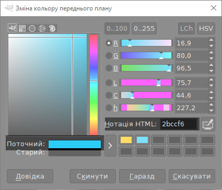This screenshot has height=190, width=222.
Task: Click the C value field 44,6
Action: coord(192,95)
